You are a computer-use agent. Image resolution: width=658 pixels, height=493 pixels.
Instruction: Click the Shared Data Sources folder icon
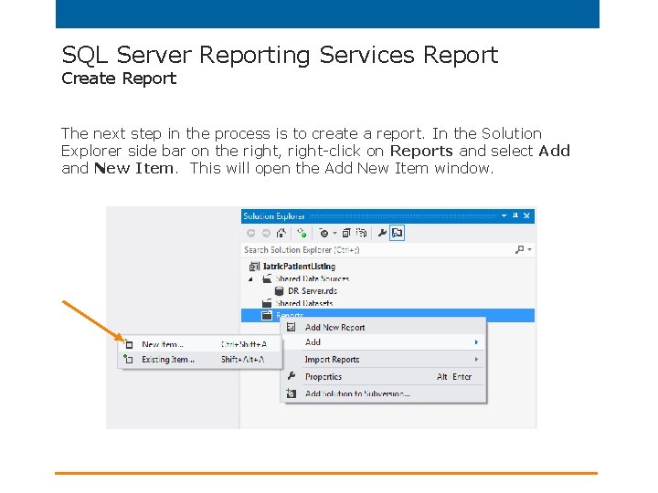pyautogui.click(x=267, y=278)
